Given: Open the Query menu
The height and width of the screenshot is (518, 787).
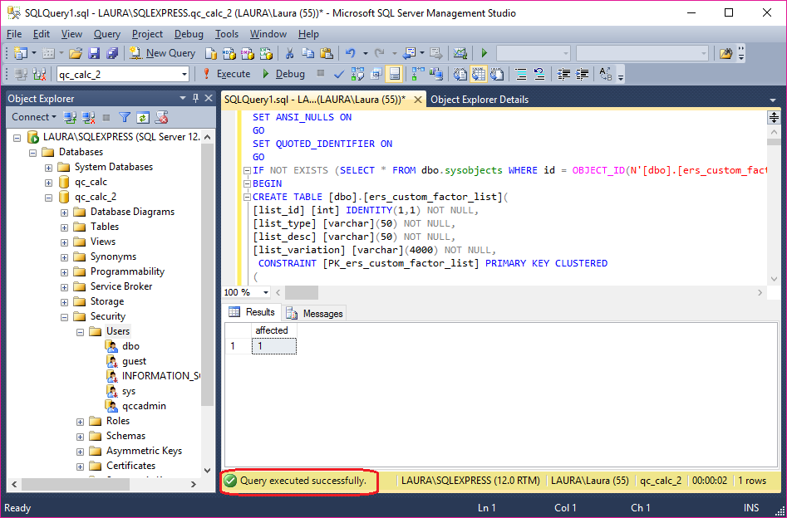Looking at the screenshot, I should pos(107,34).
